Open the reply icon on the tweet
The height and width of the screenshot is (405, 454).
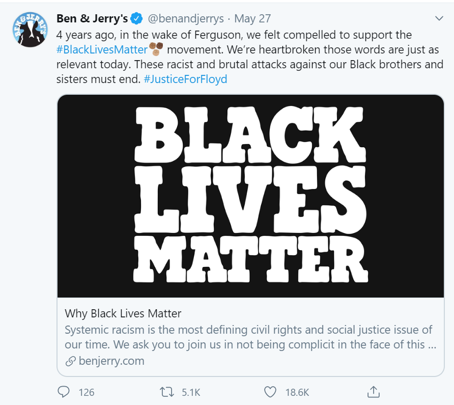(x=63, y=392)
